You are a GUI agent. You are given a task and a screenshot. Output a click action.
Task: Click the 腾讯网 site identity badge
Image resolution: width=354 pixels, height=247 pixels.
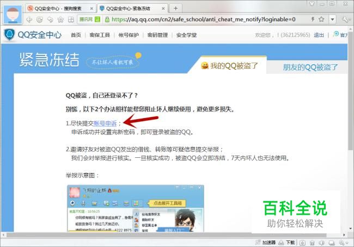(x=90, y=20)
